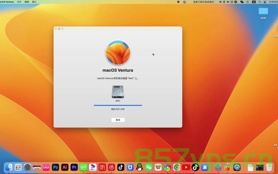The image size is (278, 174).
Task: Open QuickTime Player from the dock
Action: [237, 167]
